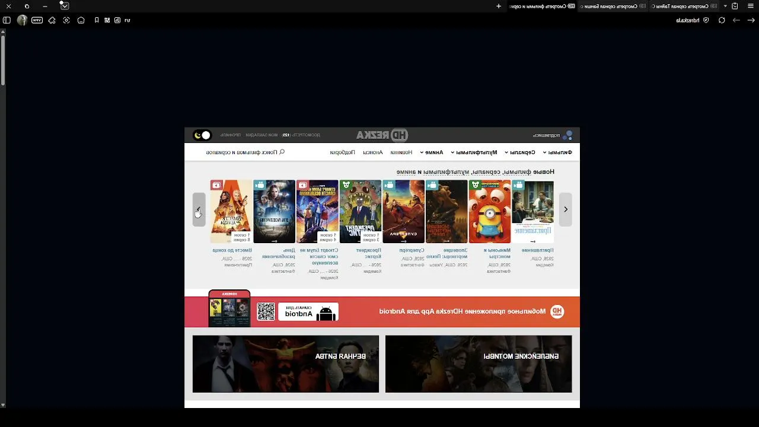Click the мультфильмы link in the heading

point(447,172)
